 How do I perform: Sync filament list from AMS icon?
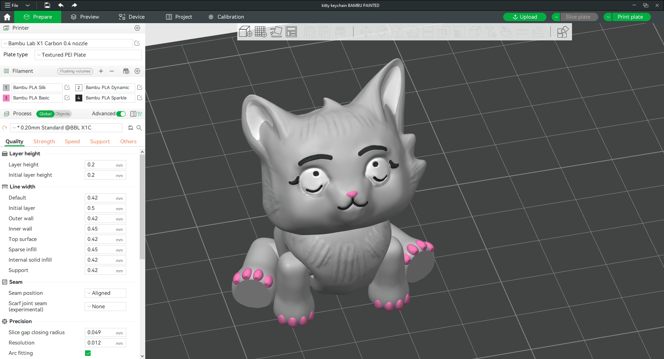pos(126,71)
